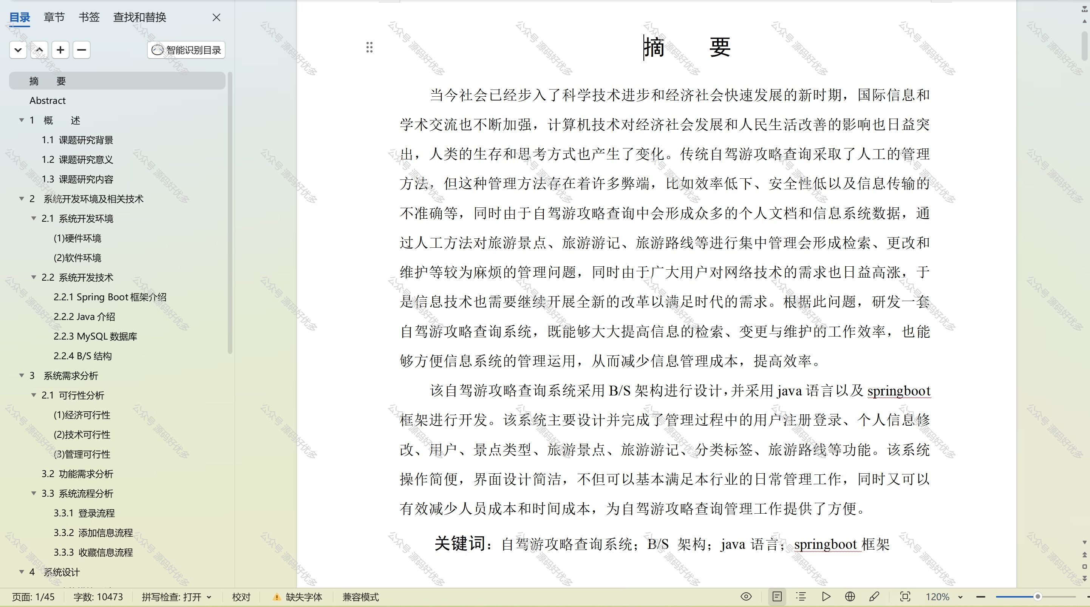Expand all outline levels with the down chevron
This screenshot has width=1090, height=607.
pyautogui.click(x=18, y=50)
